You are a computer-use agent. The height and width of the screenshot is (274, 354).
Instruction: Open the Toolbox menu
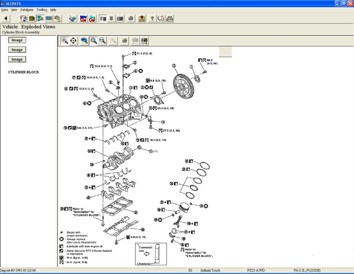click(x=42, y=9)
